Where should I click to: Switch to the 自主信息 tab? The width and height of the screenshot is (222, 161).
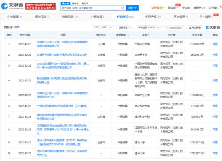click(206, 17)
